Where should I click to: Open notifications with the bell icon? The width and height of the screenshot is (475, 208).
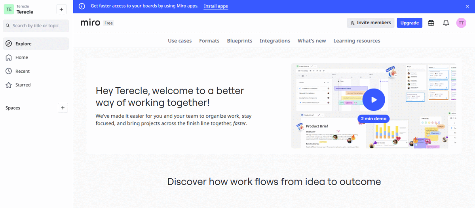[x=446, y=23]
